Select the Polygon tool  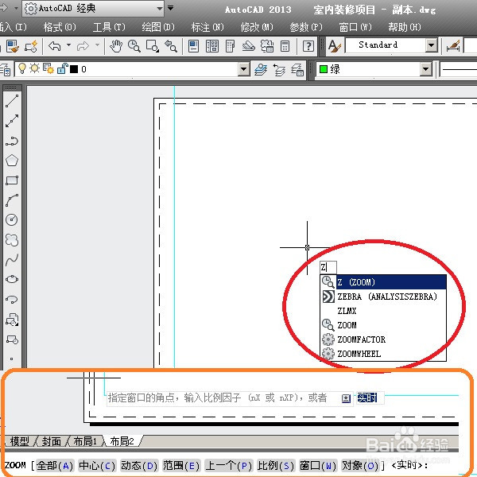point(12,161)
